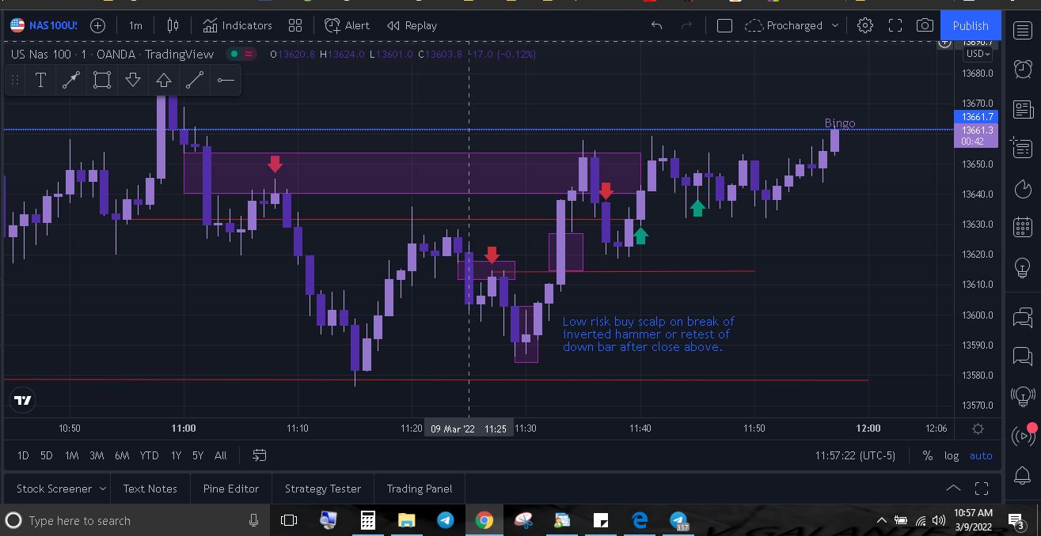
Task: Select the All time range
Action: (x=220, y=455)
